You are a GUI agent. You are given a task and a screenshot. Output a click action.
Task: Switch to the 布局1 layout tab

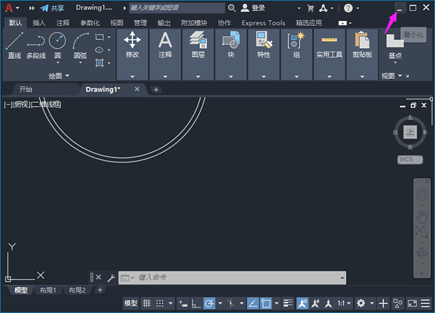[x=48, y=290]
